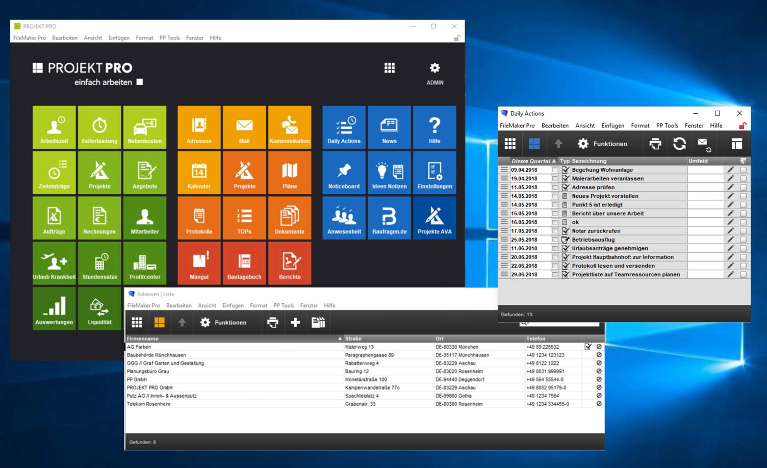
Task: Open the Bautagebuch tile
Action: [x=244, y=263]
